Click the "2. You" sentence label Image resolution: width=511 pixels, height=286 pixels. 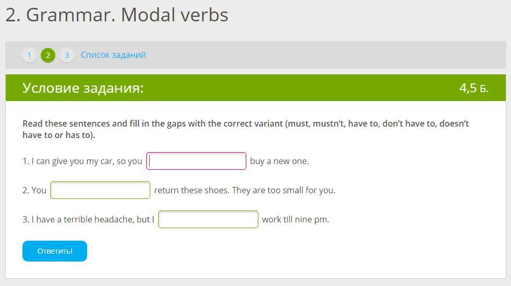[34, 190]
